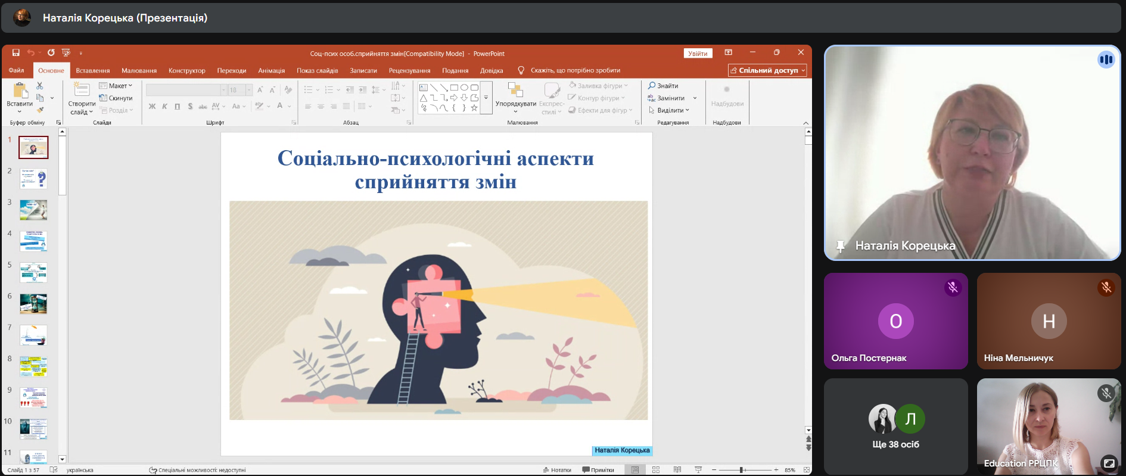
Task: Click the Cut scissors icon
Action: point(40,86)
